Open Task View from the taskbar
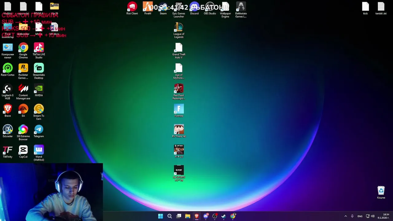393x221 pixels. tap(179, 216)
